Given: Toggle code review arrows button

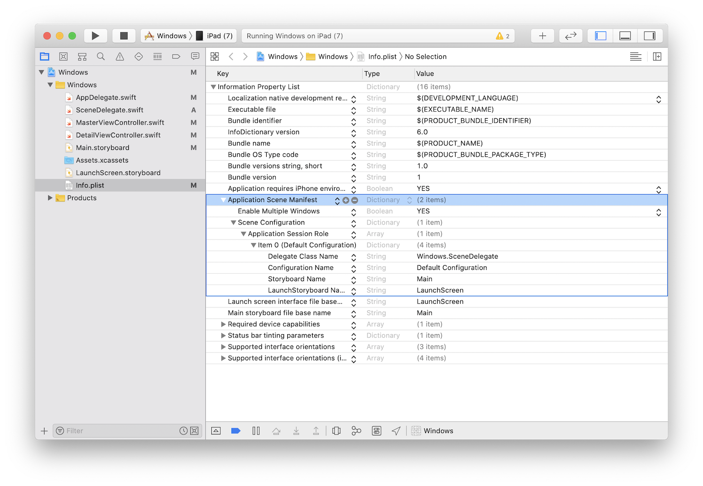Looking at the screenshot, I should [x=570, y=36].
